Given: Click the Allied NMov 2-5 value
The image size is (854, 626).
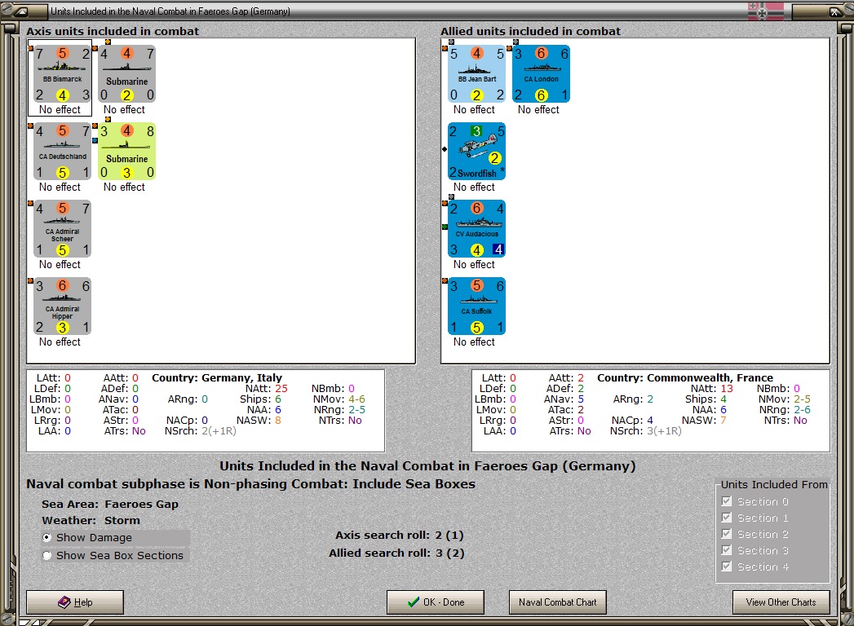Looking at the screenshot, I should (x=802, y=399).
